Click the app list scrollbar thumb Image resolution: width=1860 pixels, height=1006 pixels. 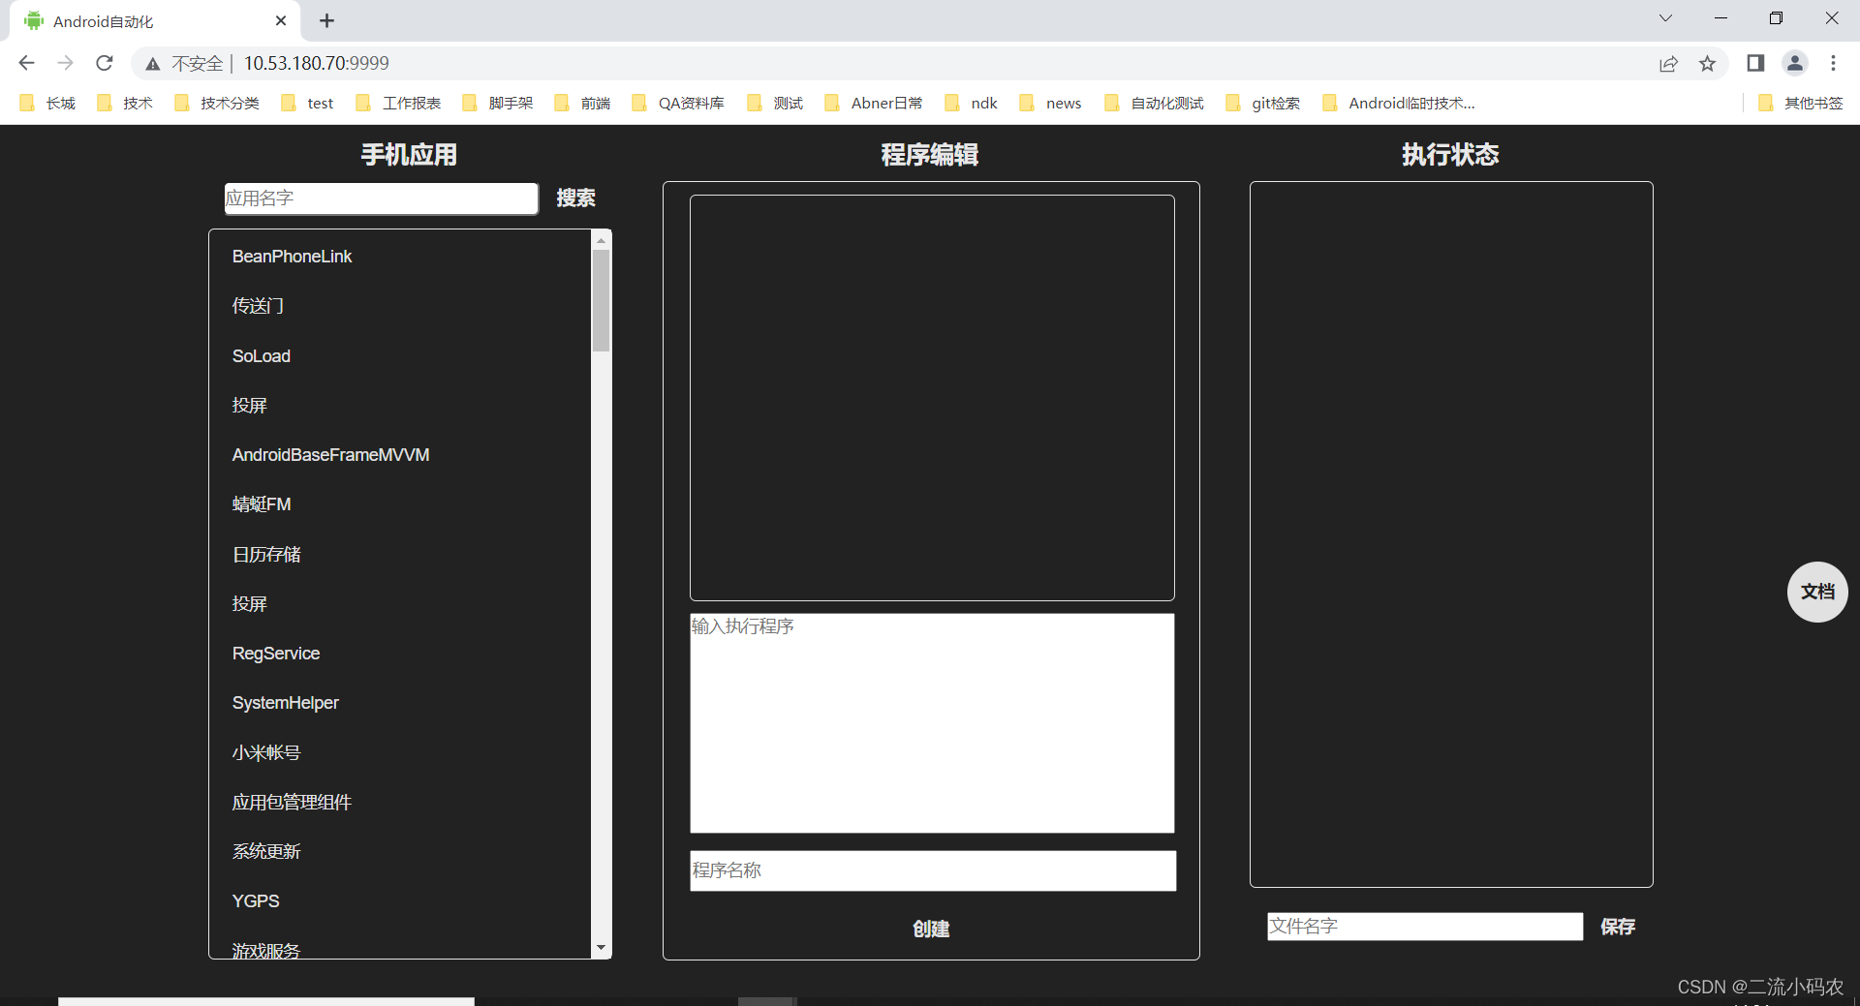602,300
